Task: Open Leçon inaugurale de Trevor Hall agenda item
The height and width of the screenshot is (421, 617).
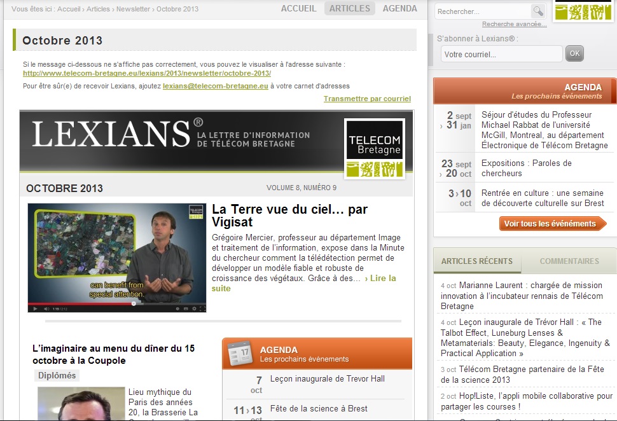Action: [x=328, y=378]
